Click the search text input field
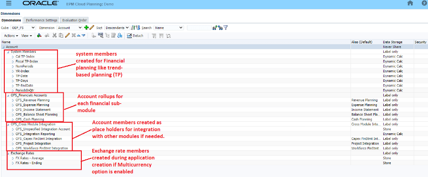 pyautogui.click(x=199, y=28)
